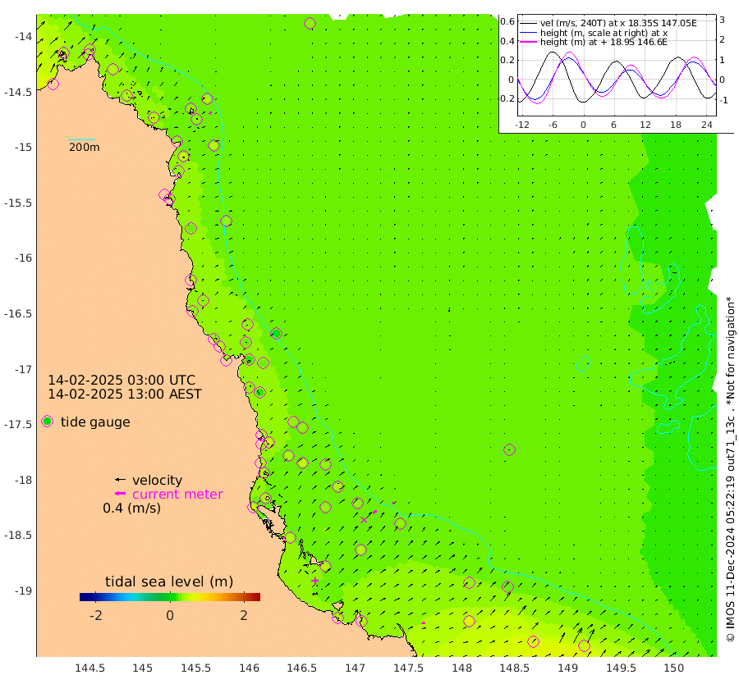The width and height of the screenshot is (739, 684).
Task: Click the '149.5' longitude axis label
Action: click(x=621, y=668)
